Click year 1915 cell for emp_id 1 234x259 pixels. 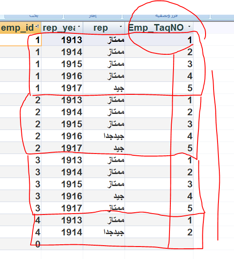62,64
